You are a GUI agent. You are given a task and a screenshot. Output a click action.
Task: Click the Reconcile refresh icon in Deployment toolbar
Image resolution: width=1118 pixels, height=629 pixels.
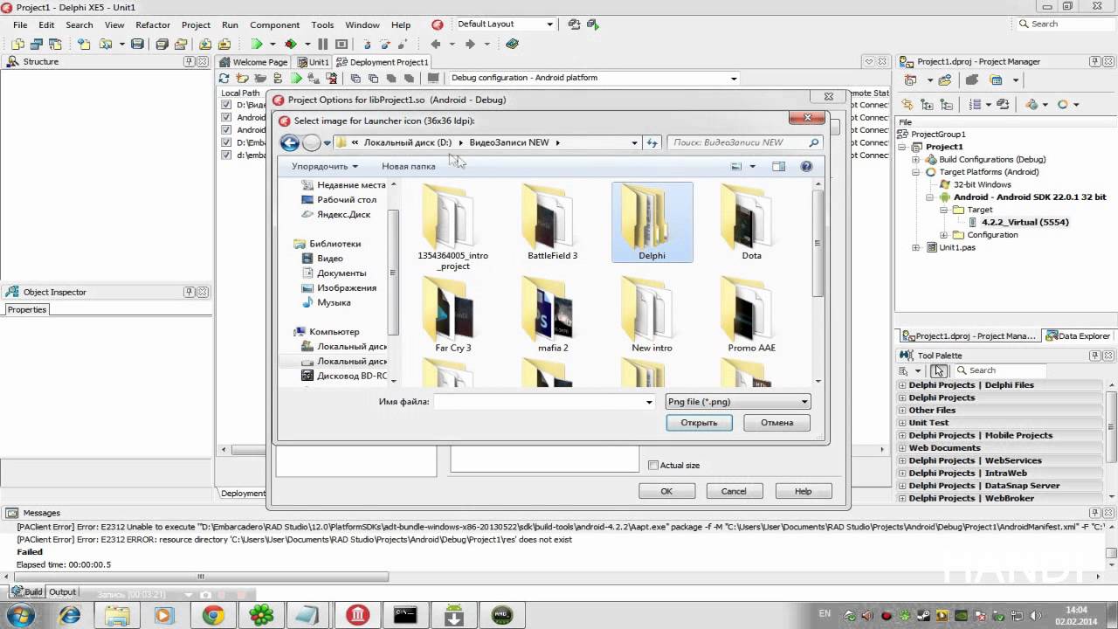[224, 78]
